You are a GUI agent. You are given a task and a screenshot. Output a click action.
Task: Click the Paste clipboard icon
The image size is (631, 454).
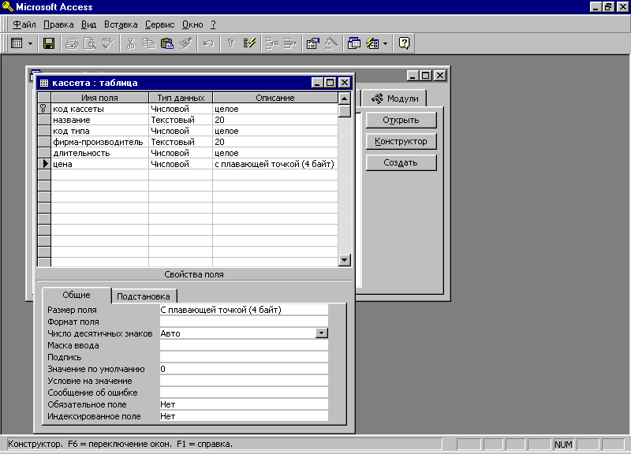coord(166,43)
